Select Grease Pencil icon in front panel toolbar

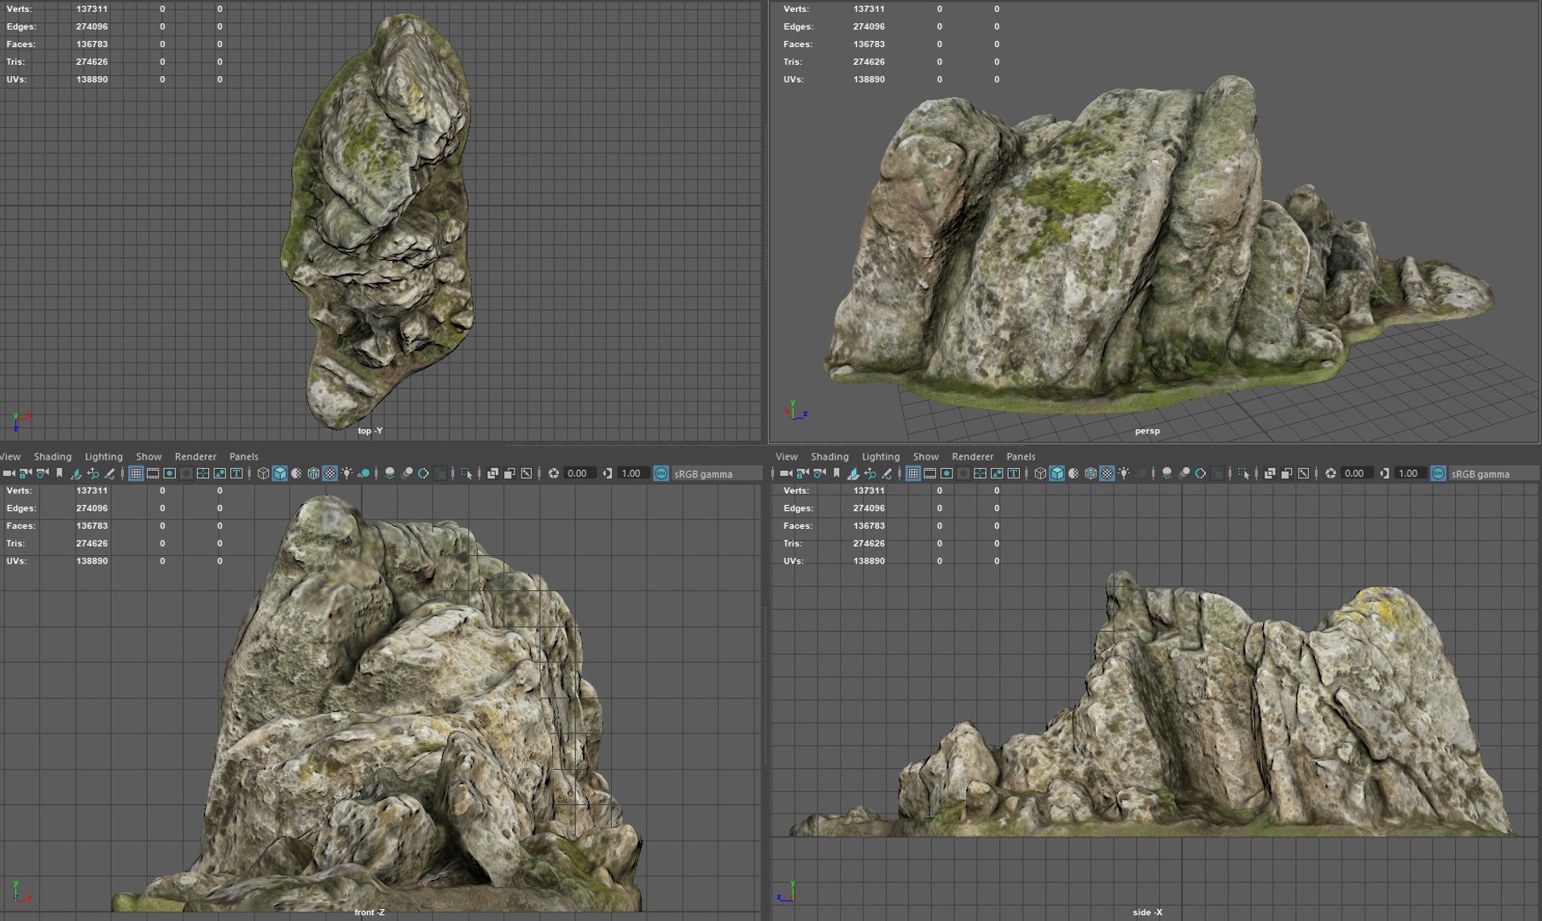(109, 473)
